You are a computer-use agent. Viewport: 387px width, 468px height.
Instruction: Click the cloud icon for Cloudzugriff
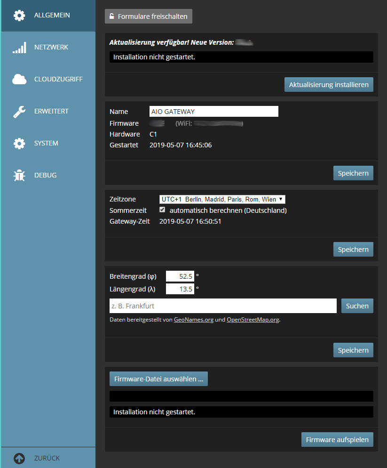coord(19,80)
